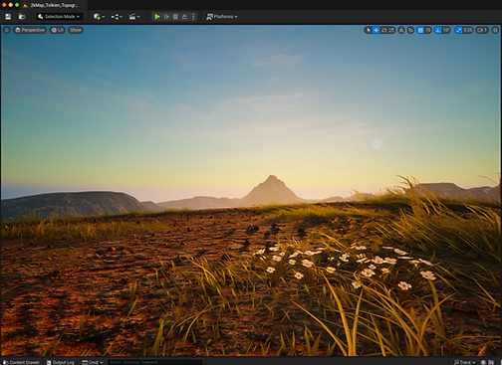
Task: Select the scale gizmo tool
Action: 391,30
